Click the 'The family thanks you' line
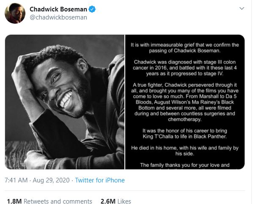This screenshot has width=256, height=204. coord(184,165)
